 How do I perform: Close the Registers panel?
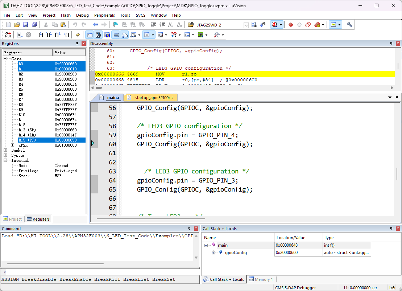click(x=84, y=44)
